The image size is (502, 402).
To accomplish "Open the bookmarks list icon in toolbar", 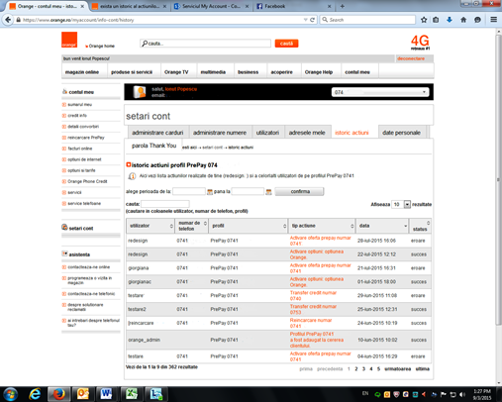I will 436,20.
